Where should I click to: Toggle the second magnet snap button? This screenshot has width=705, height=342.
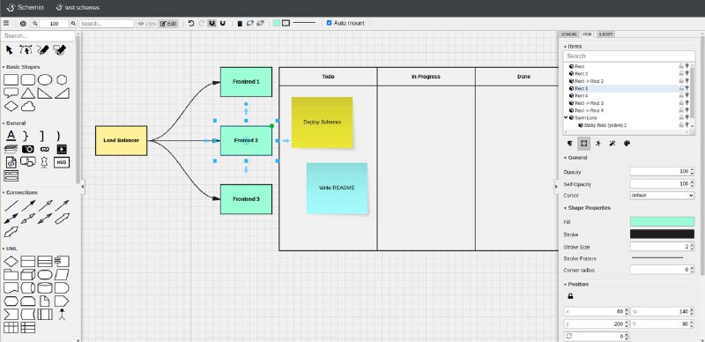pos(223,24)
